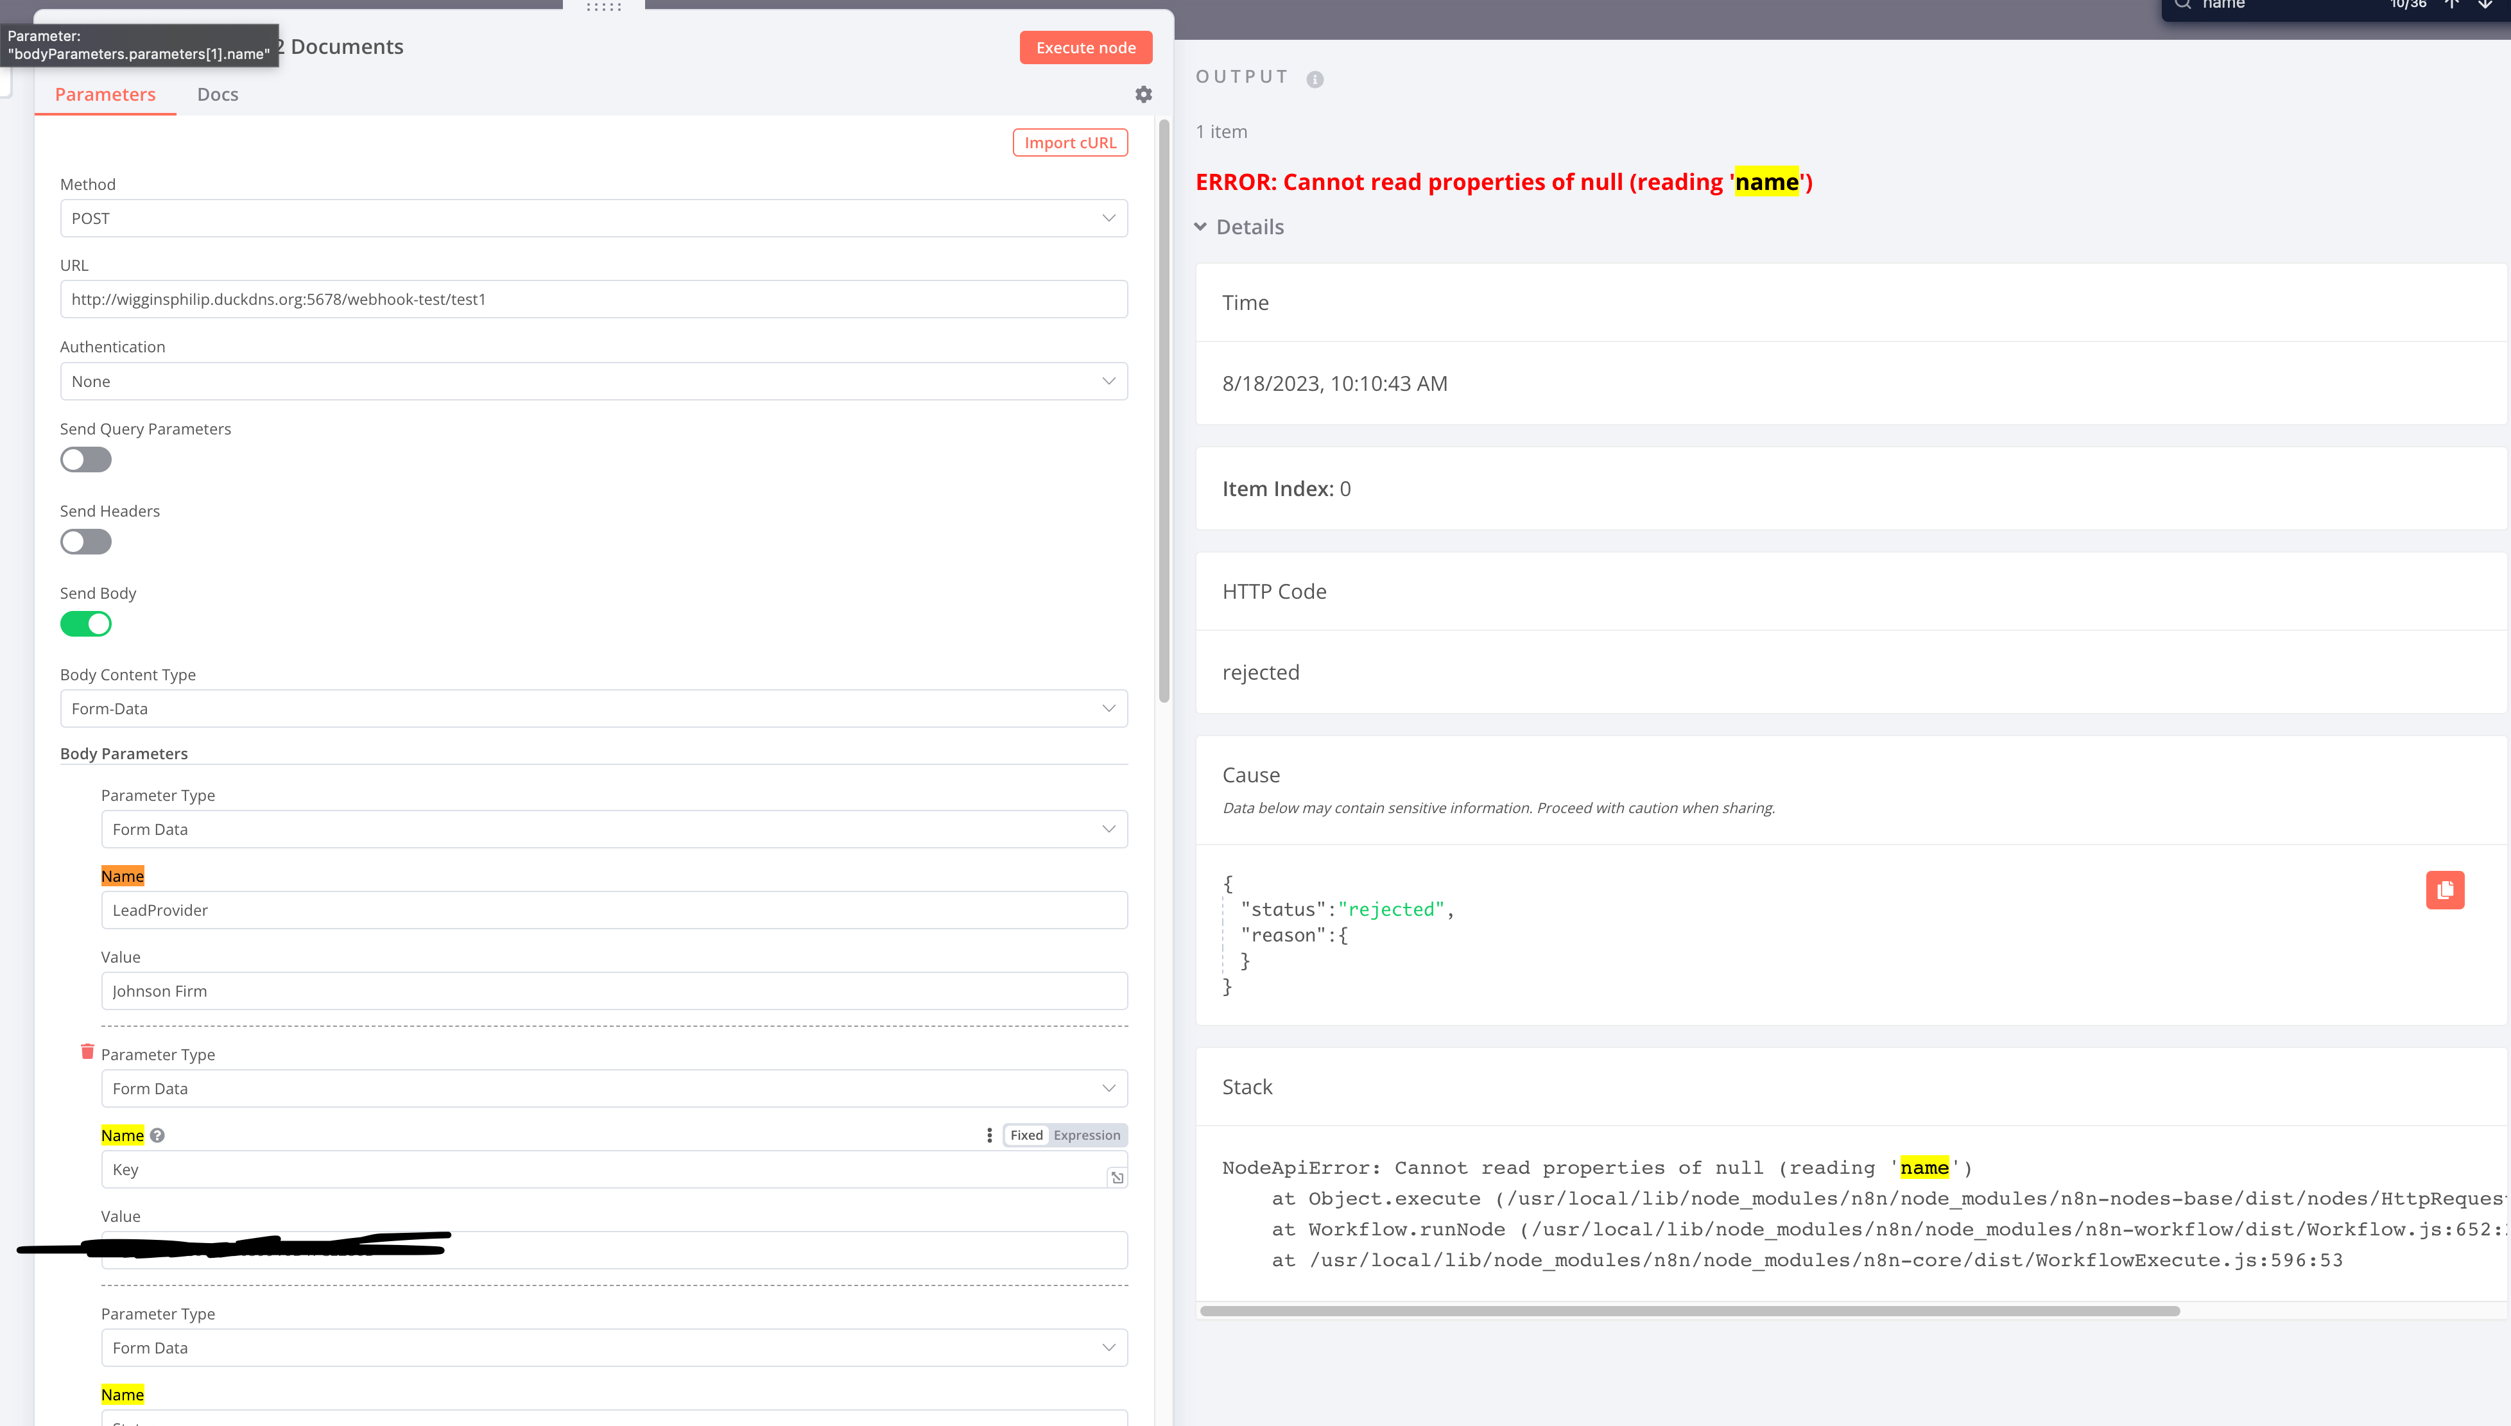Go to previous search match arrow
The width and height of the screenshot is (2511, 1426).
click(2451, 5)
